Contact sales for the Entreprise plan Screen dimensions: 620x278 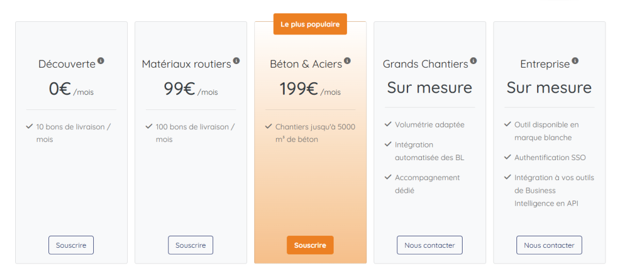point(549,245)
